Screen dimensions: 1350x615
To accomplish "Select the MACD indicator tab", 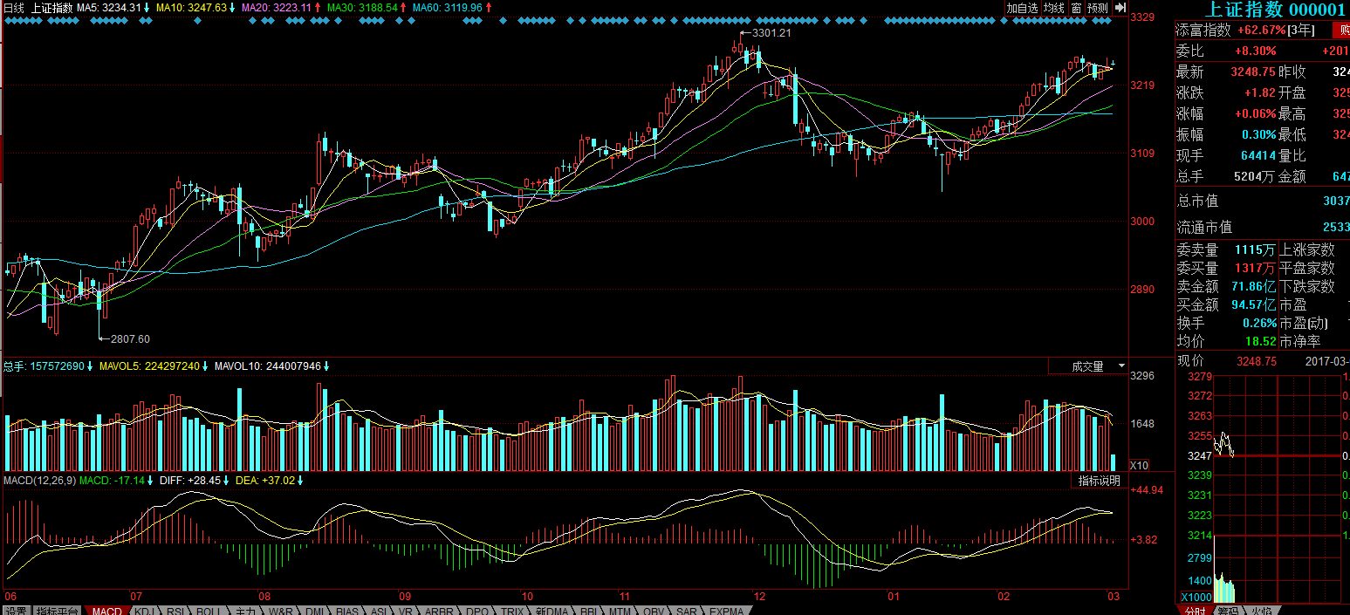I will coord(107,611).
